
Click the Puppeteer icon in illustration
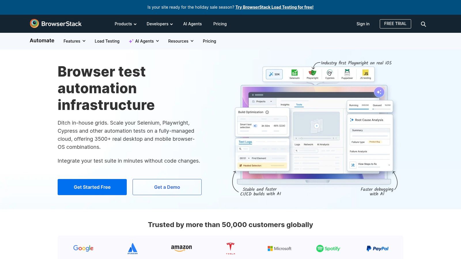pos(347,73)
